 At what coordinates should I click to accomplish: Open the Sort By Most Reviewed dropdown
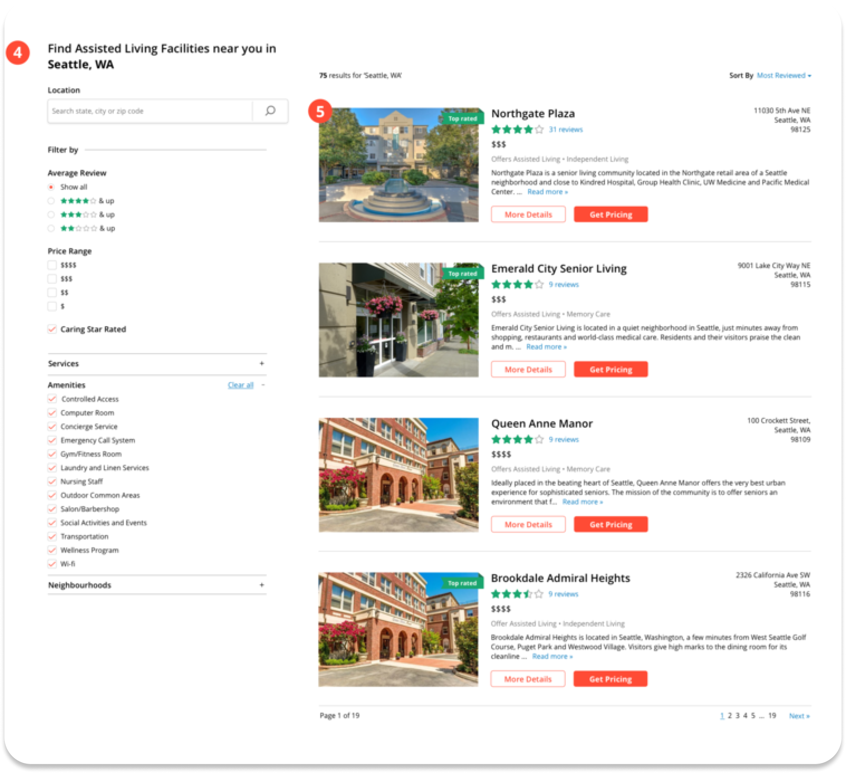point(783,76)
